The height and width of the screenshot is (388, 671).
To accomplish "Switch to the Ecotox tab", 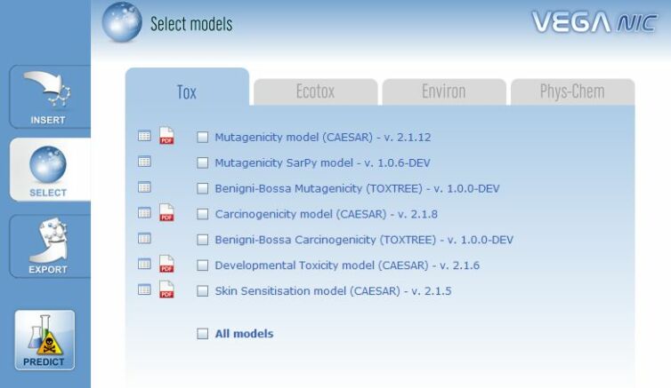I will (316, 92).
